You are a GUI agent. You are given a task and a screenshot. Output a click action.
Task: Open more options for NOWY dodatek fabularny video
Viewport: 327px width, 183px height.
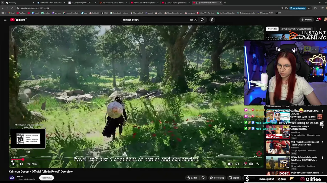point(322,158)
